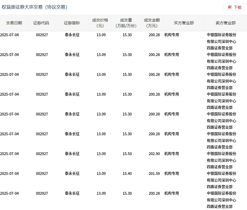Click seller 中银国际证券 in the 15.40 volume row

tap(222, 180)
